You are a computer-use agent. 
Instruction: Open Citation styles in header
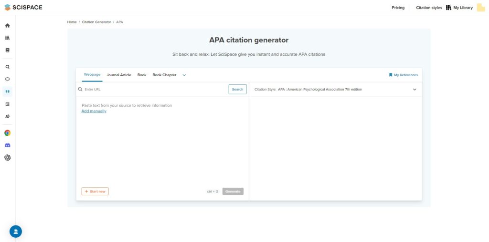click(x=429, y=8)
